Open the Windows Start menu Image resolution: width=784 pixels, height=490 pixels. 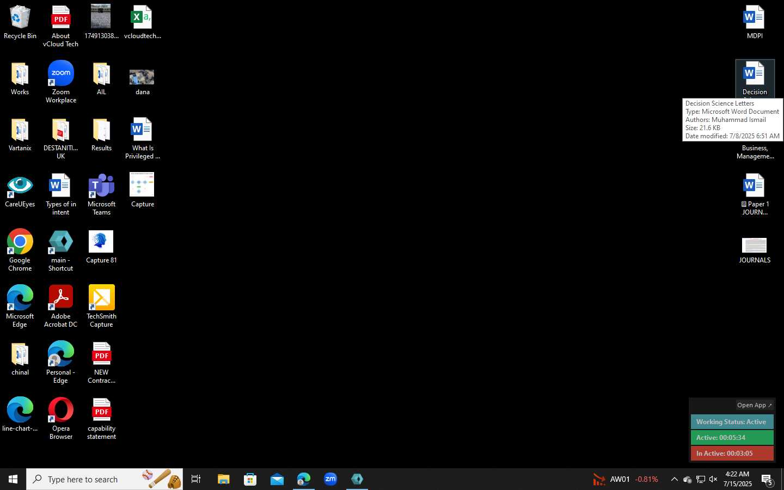tap(13, 479)
